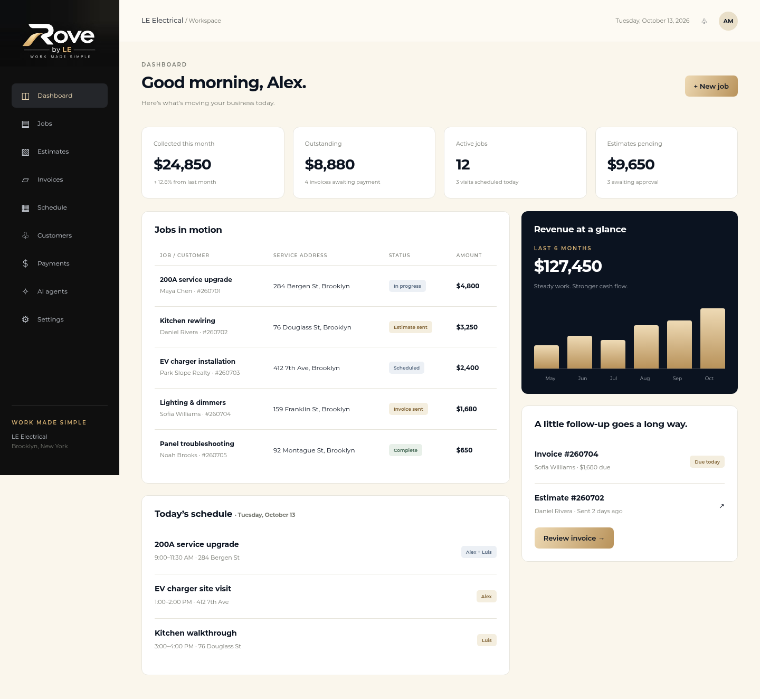Click the Invoices icon in sidebar
Screen dimensions: 760x699
[x=25, y=180]
